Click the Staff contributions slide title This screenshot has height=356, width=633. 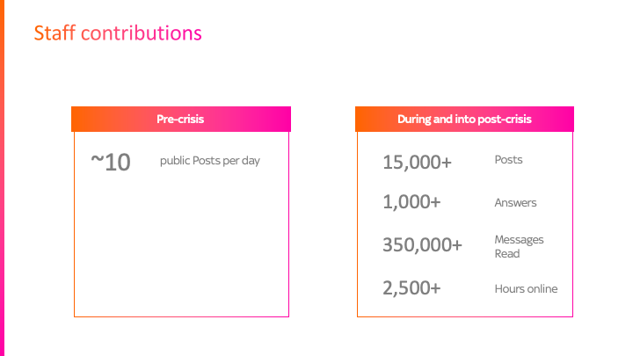point(118,33)
